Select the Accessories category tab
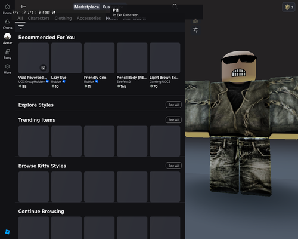The image size is (298, 239). [x=89, y=18]
